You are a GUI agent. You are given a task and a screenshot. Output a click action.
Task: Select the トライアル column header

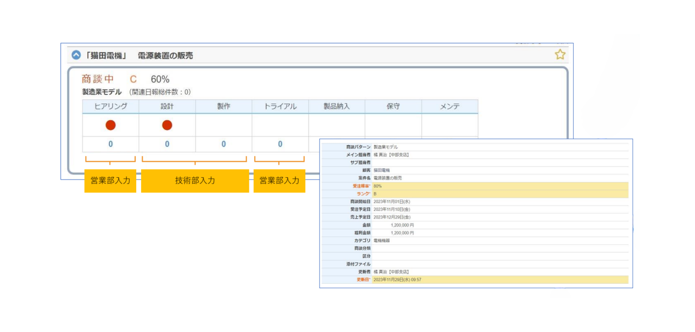point(280,106)
